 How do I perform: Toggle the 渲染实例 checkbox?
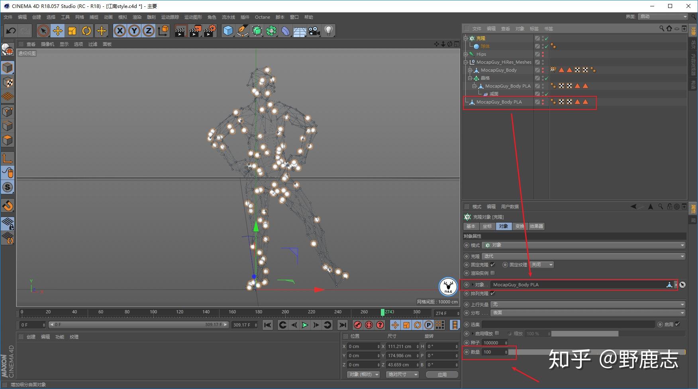pos(493,273)
